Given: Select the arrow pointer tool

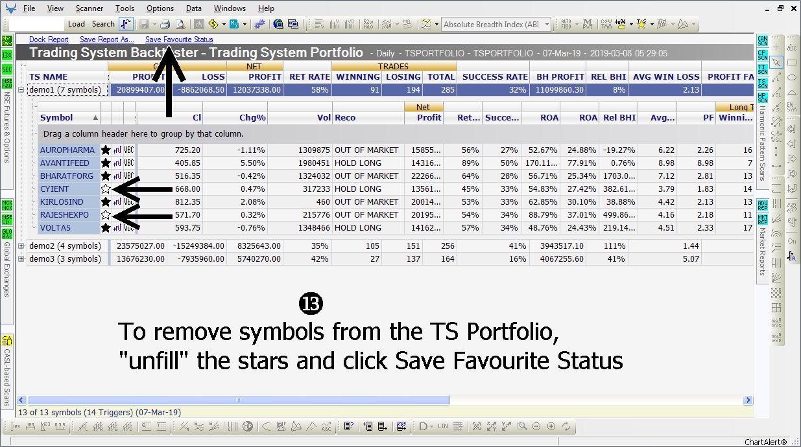Looking at the screenshot, I should (x=776, y=62).
